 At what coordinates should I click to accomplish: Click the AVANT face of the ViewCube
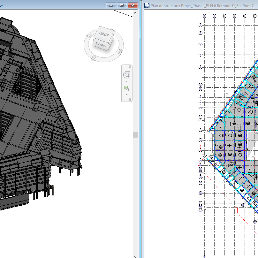[x=100, y=45]
